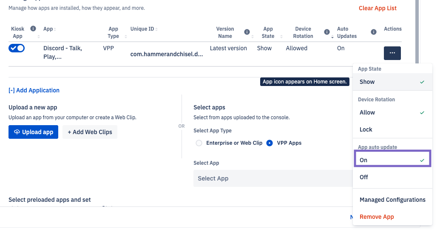Viewport: 440px width, 232px height.
Task: Set App auto update to Off
Action: coord(392,177)
